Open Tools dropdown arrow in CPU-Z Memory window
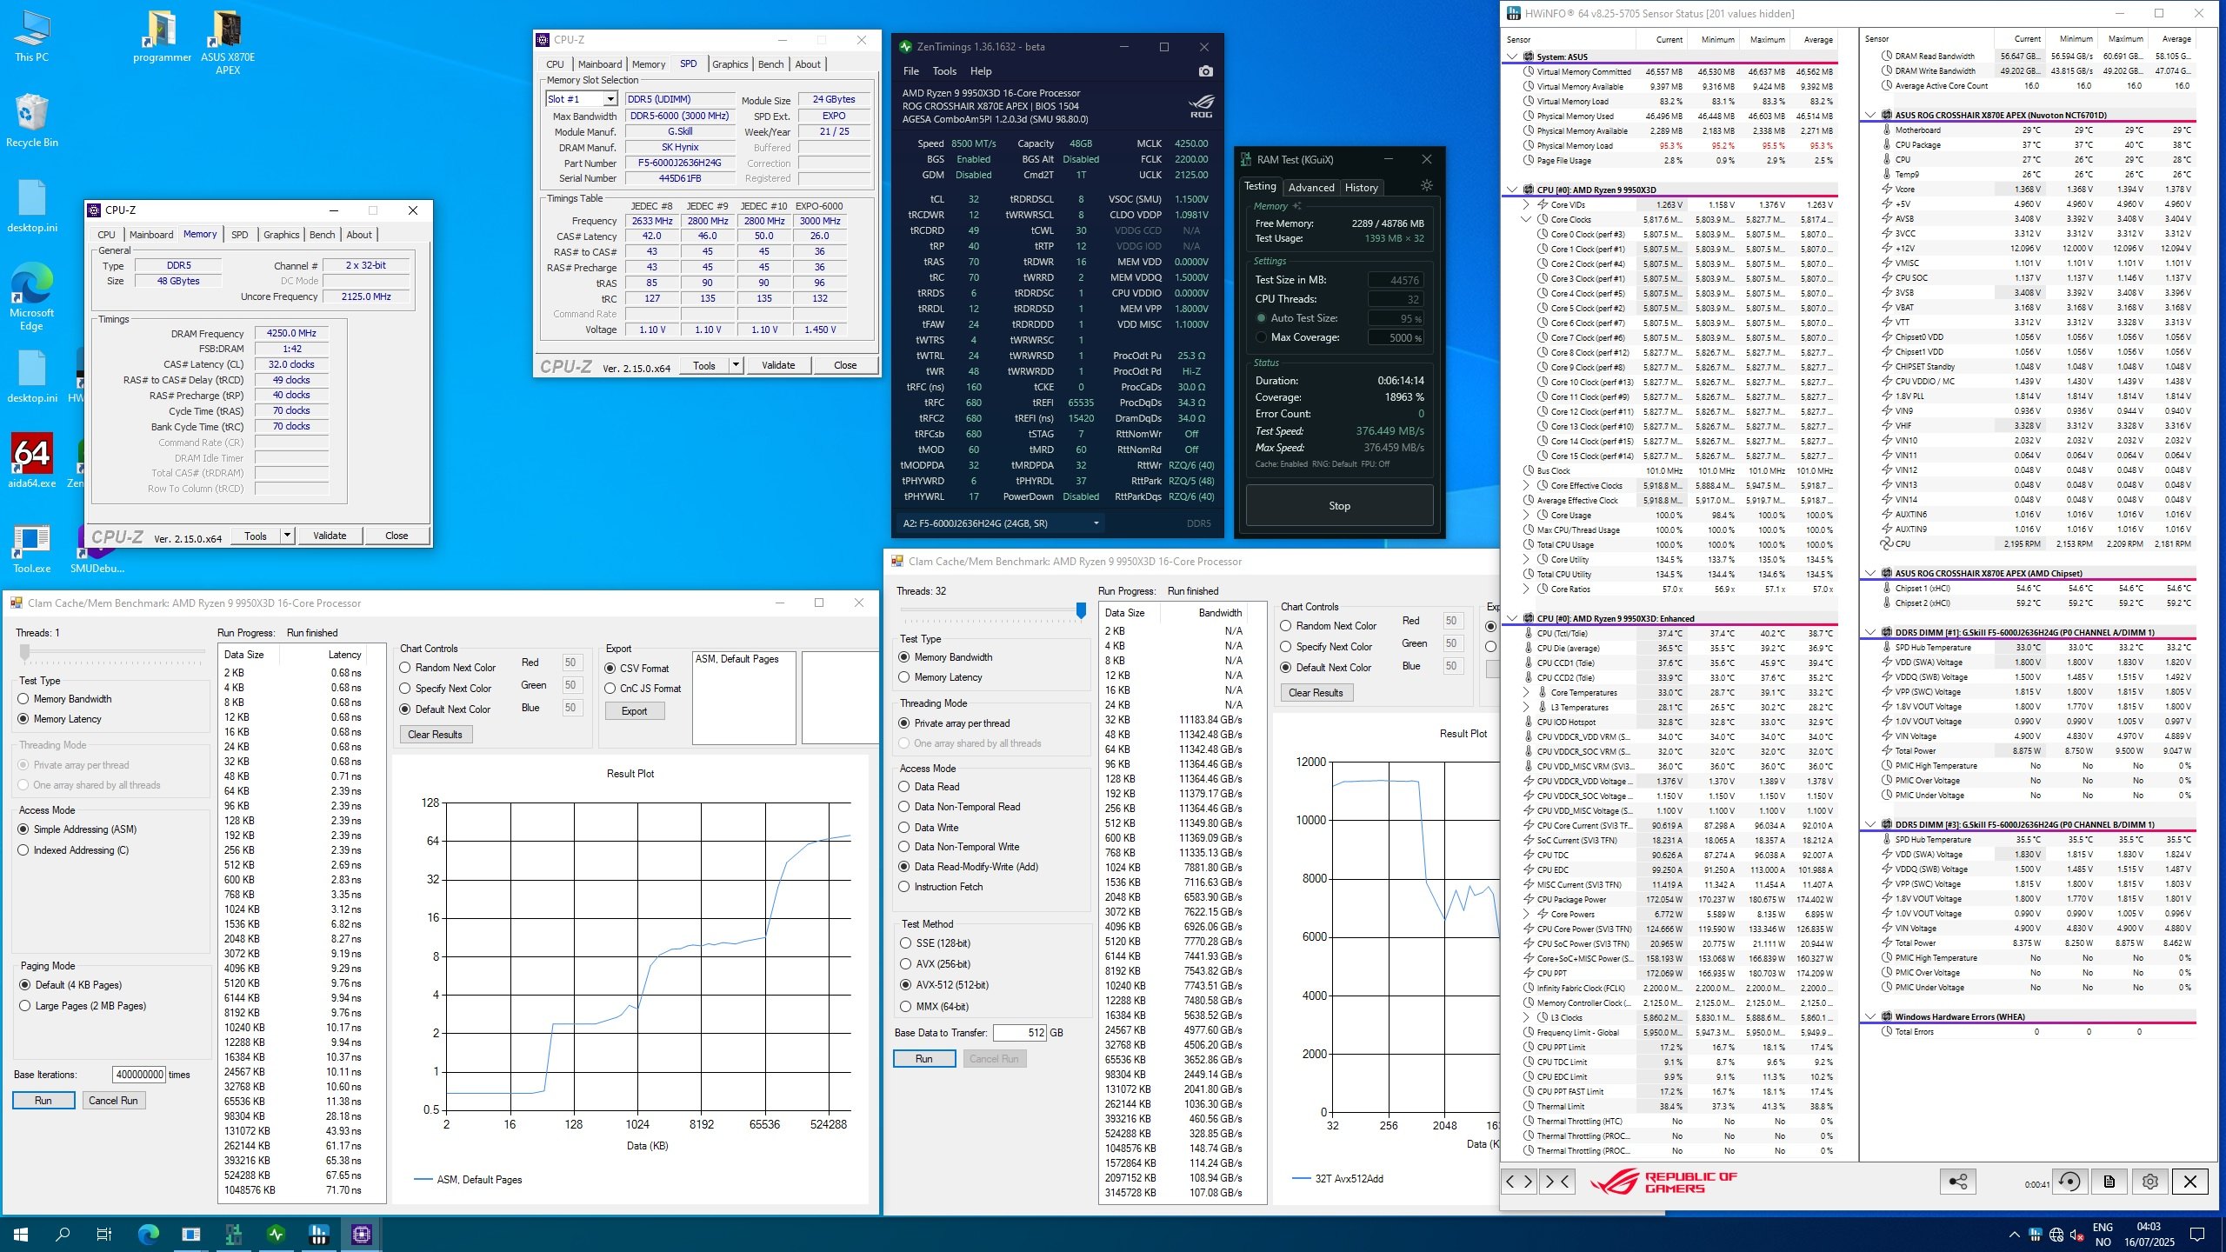Image resolution: width=2226 pixels, height=1252 pixels. tap(287, 536)
